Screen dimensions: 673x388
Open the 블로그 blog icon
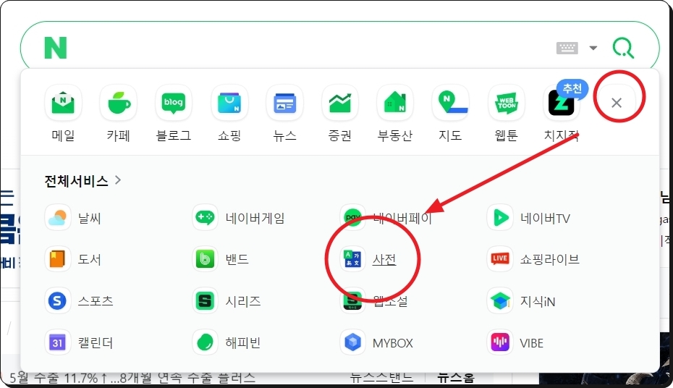[174, 103]
